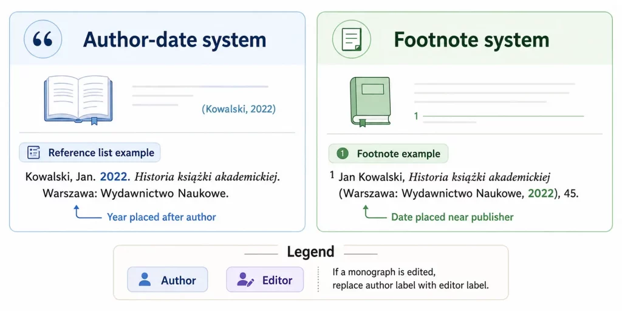Click the quotation mark icon
622x311 pixels.
[43, 39]
